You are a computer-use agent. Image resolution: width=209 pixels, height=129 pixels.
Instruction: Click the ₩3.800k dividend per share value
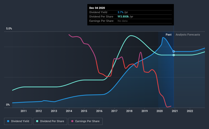[x=123, y=17]
